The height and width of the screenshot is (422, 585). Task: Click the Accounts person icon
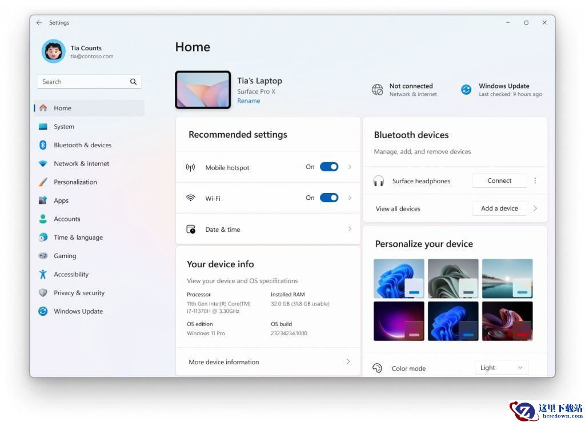43,219
